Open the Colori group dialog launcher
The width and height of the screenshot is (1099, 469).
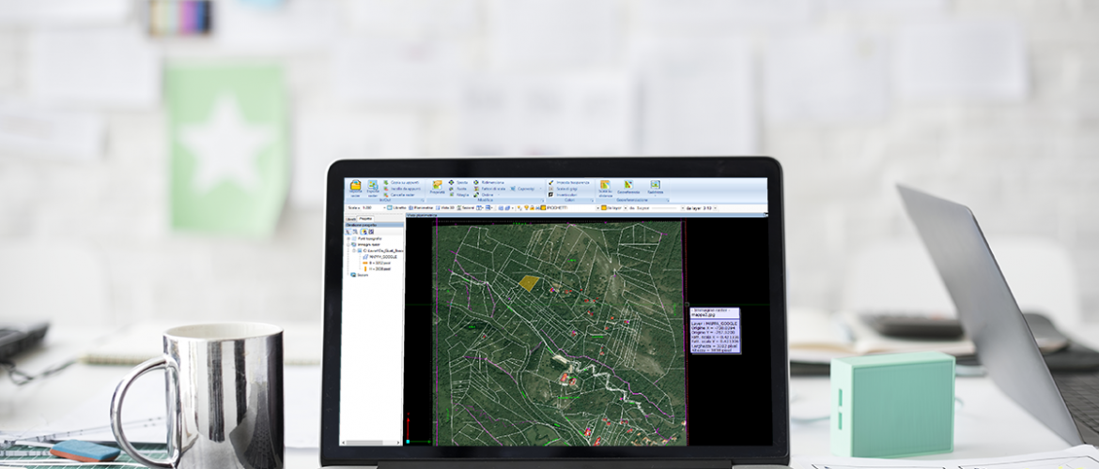click(x=593, y=200)
